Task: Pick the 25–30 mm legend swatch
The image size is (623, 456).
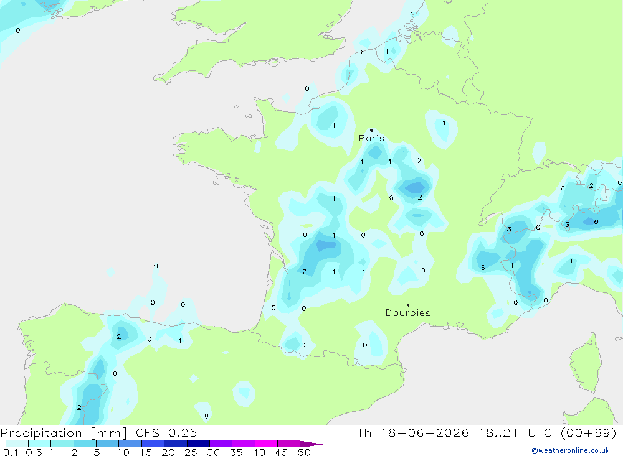Action: coord(198,444)
